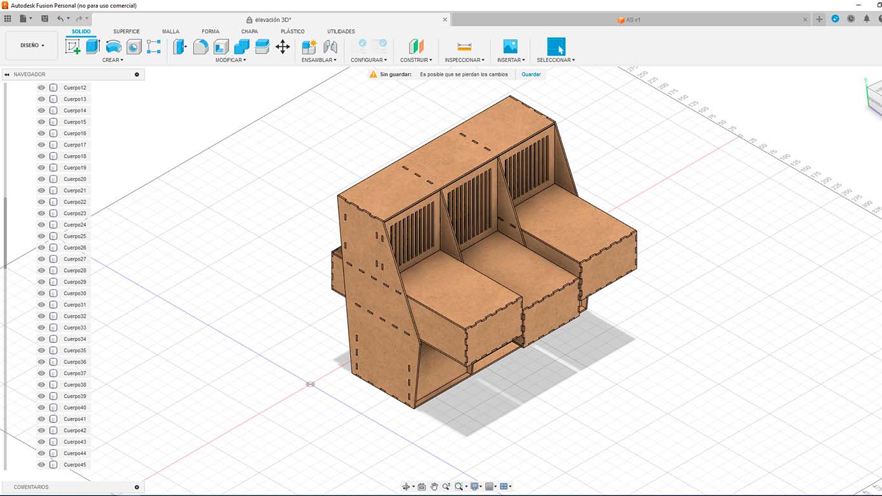The height and width of the screenshot is (496, 882).
Task: Toggle visibility of Cuerpo38
Action: pyautogui.click(x=41, y=385)
